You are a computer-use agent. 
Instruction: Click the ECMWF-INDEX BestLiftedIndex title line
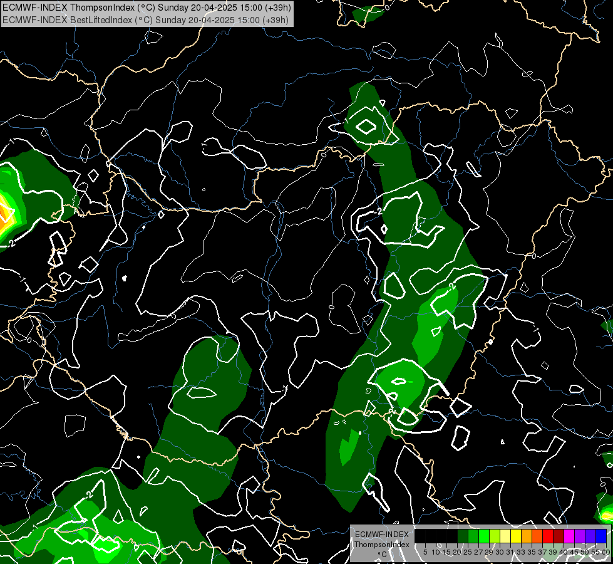[x=145, y=20]
